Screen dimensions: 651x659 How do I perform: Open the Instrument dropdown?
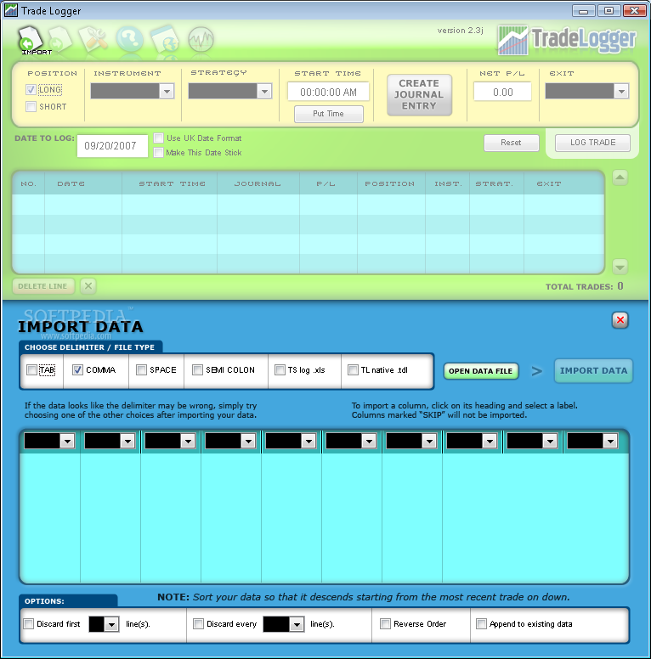coord(133,91)
